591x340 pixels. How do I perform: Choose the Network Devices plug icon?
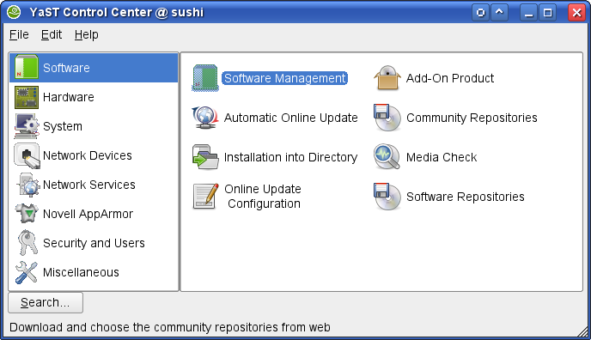click(x=27, y=155)
